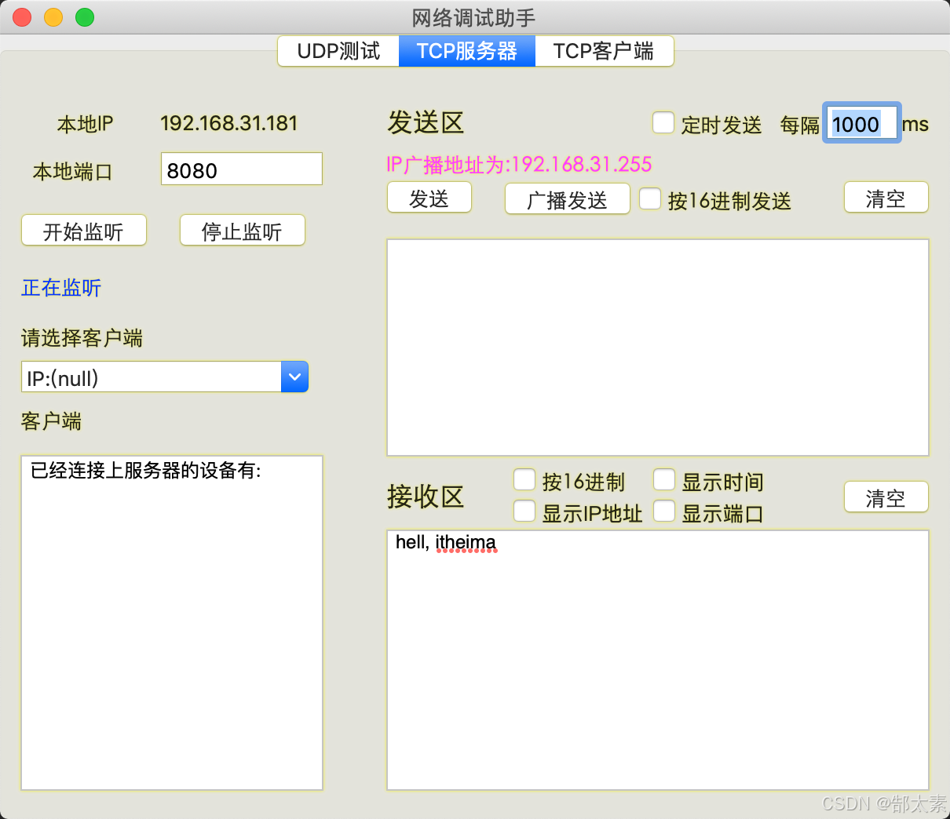
Task: Open the client selection dropdown chevron
Action: tap(294, 377)
